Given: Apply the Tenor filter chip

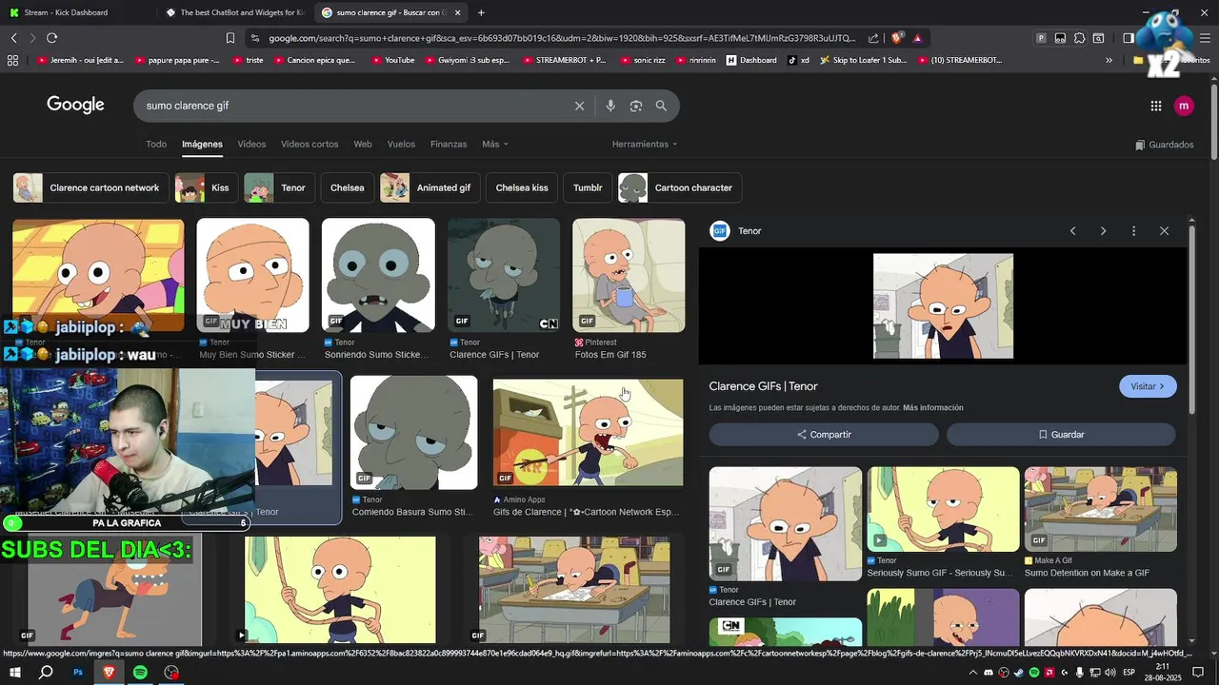Looking at the screenshot, I should tap(279, 187).
